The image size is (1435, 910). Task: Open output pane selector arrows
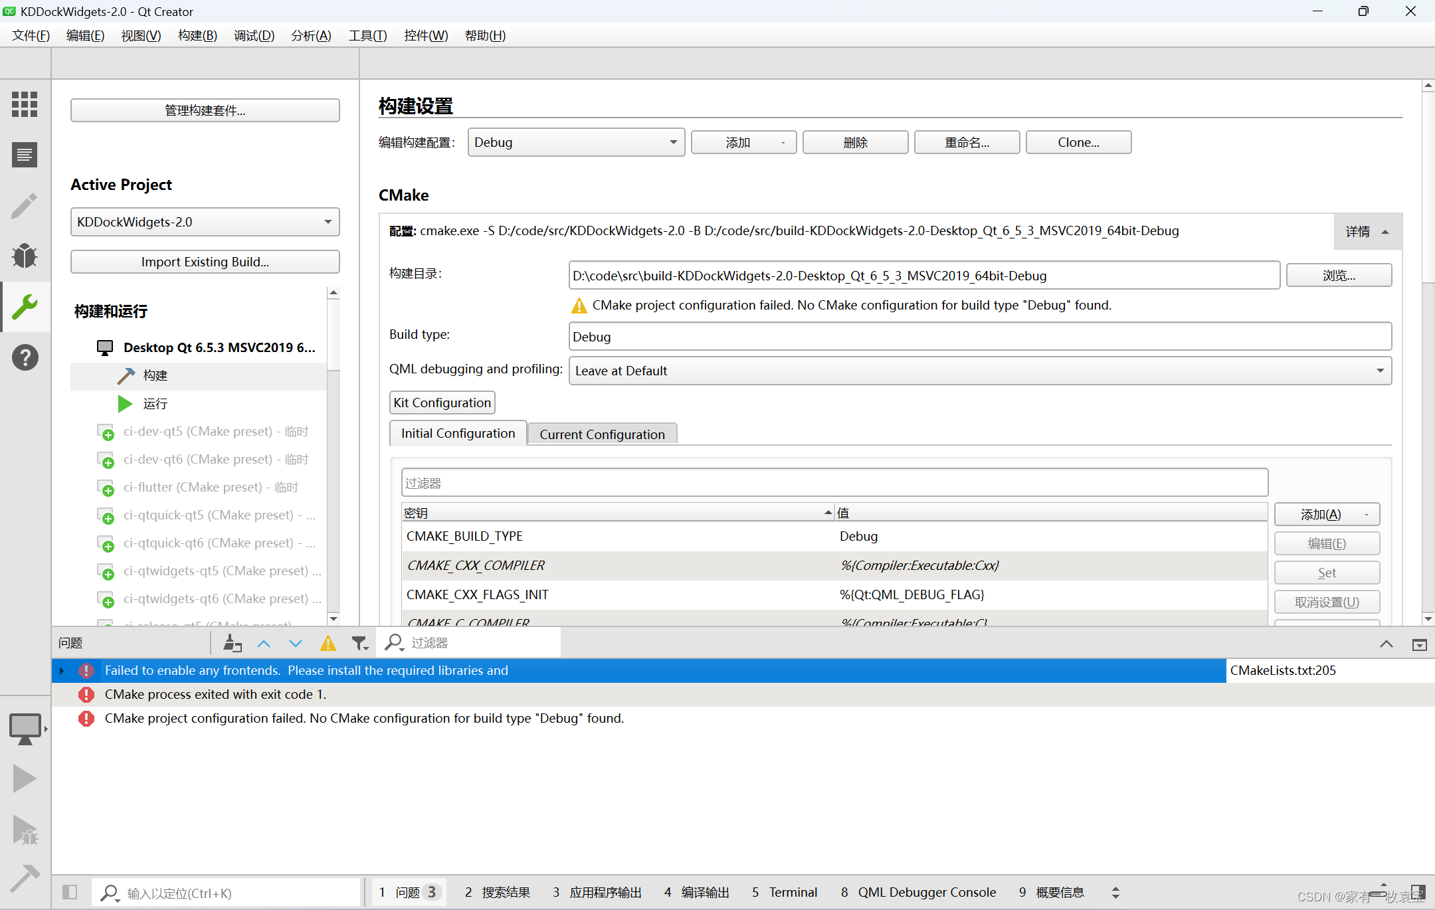point(1115,893)
